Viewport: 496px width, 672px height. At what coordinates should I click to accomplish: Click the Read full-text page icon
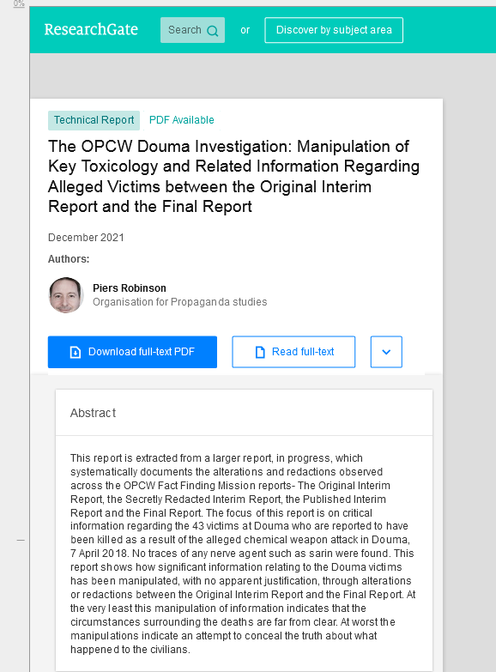click(x=260, y=352)
